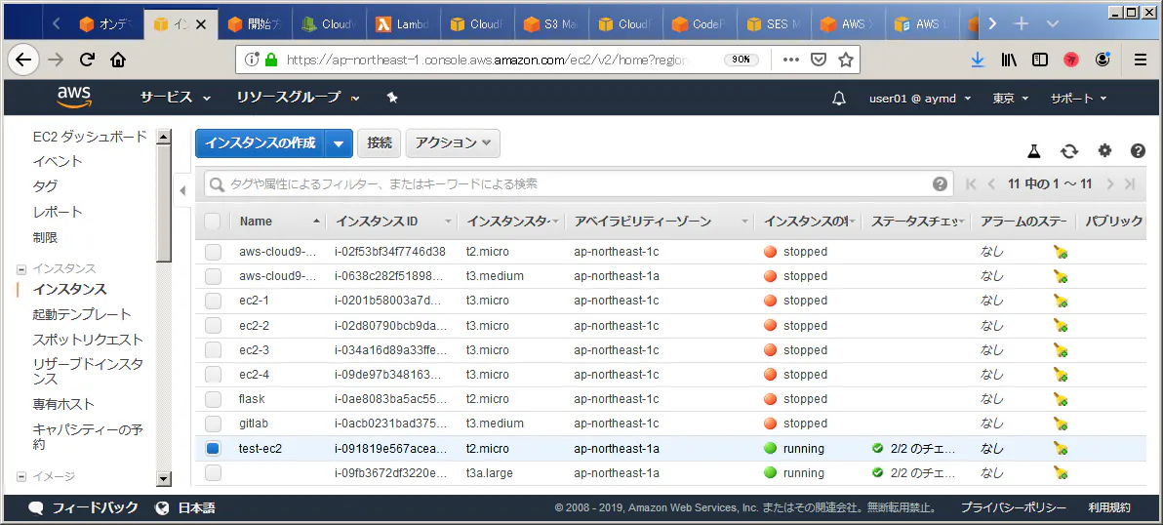Click the browser home icon
Image resolution: width=1163 pixels, height=525 pixels.
tap(117, 61)
